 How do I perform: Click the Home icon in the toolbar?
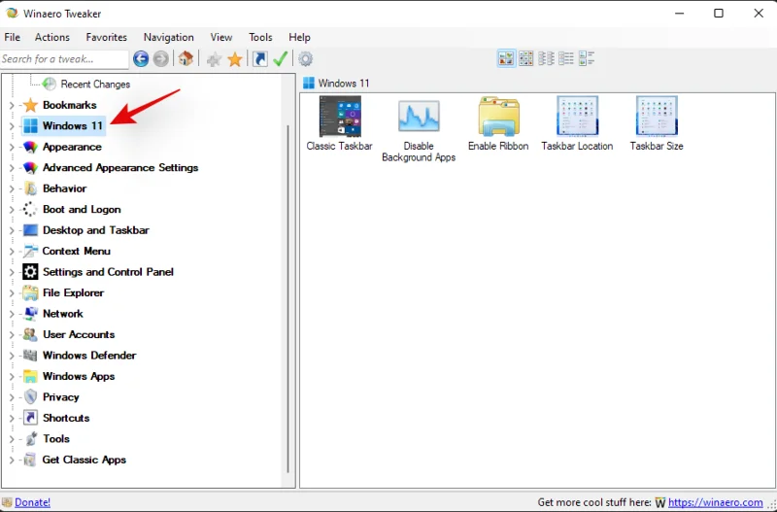tap(186, 59)
